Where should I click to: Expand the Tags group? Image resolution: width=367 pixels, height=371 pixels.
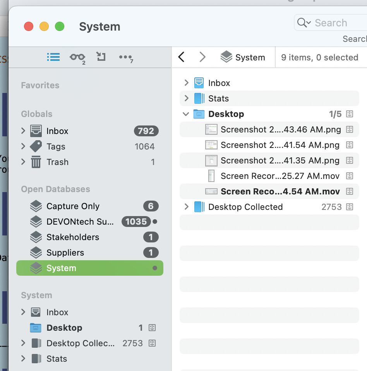tap(23, 146)
